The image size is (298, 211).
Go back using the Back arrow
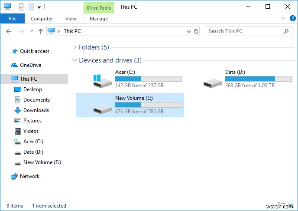[9, 31]
